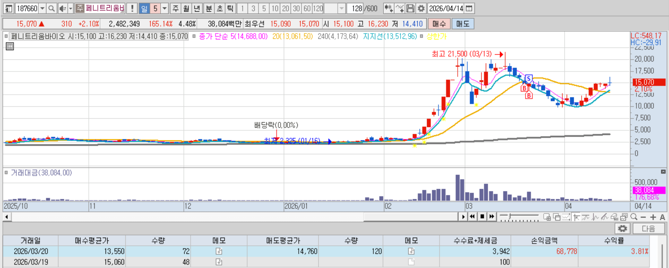Adjust the replay speed slider
This screenshot has width=669, height=268.
click(x=509, y=216)
